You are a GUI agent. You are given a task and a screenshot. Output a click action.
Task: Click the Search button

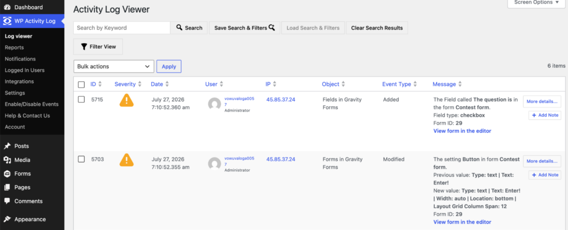point(189,28)
